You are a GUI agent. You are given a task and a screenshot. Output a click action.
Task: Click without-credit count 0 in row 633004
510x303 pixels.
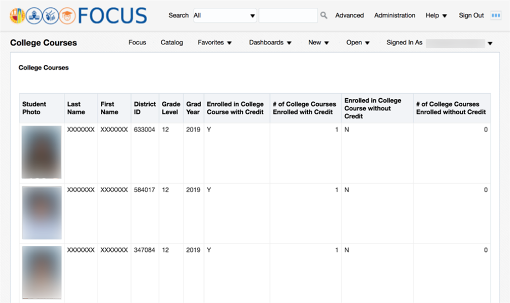[486, 129]
